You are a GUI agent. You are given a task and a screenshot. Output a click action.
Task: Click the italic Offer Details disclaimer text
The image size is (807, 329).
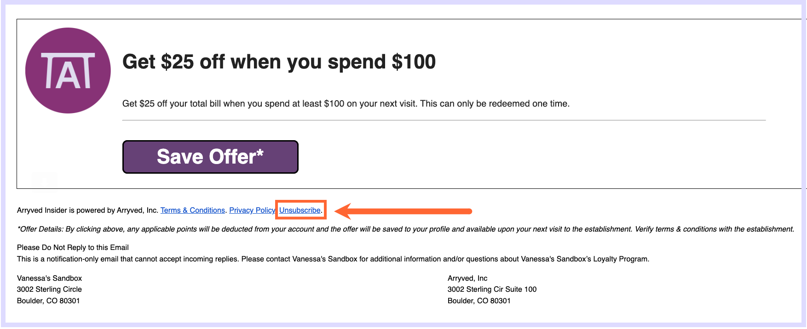click(406, 229)
